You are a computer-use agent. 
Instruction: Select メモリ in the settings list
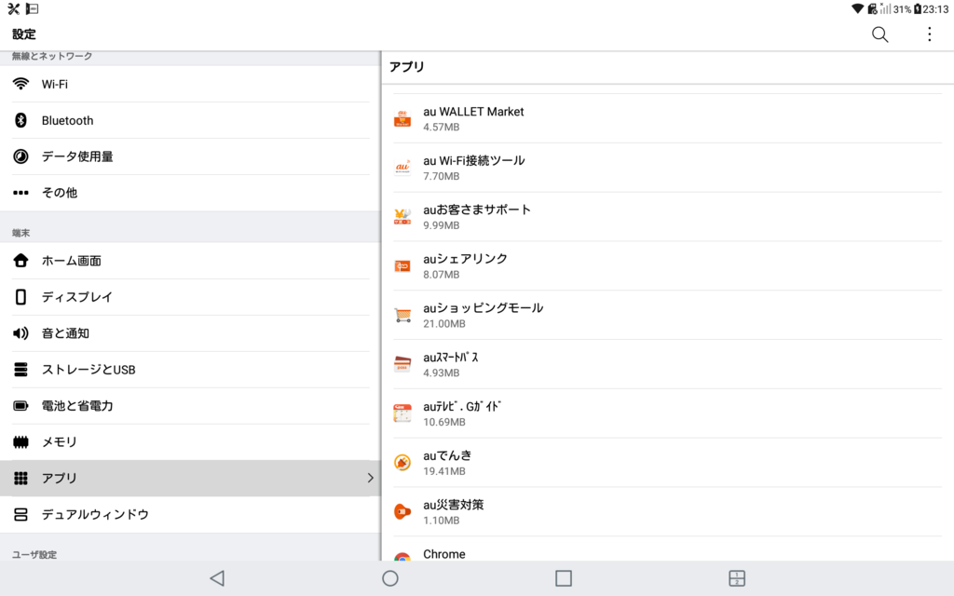(x=190, y=442)
